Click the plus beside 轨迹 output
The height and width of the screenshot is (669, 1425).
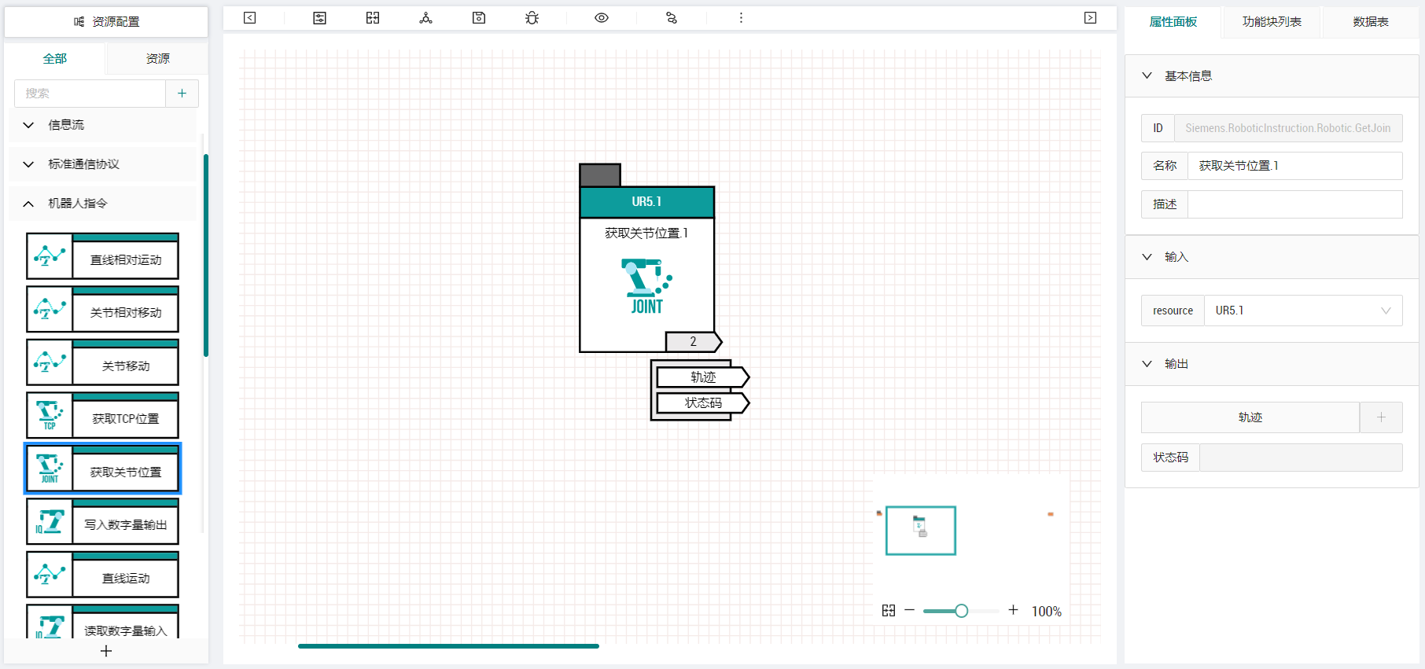click(x=1381, y=417)
